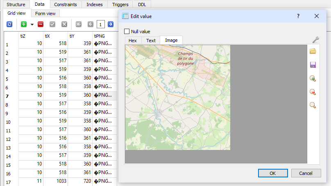Select the tiY cell 359 in row 9
Screen dimensions: 331x186
coord(80,112)
